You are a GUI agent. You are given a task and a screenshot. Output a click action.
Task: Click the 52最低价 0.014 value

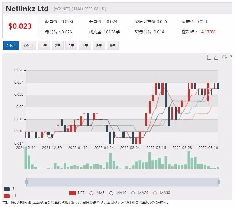[149, 32]
